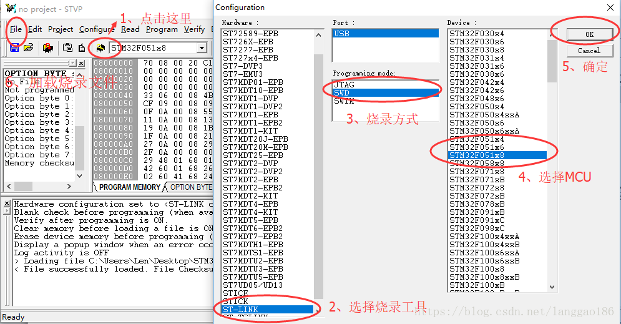The image size is (621, 324).
Task: Select STICK in Hardware list
Action: 268,302
